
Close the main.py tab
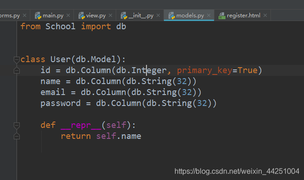click(x=68, y=15)
